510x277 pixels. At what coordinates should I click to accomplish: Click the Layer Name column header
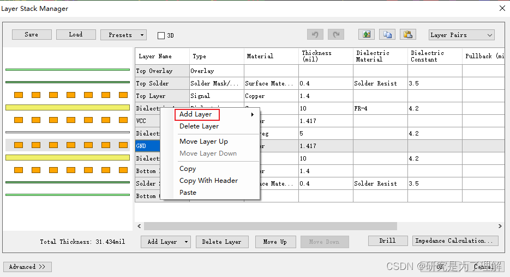tap(163, 56)
